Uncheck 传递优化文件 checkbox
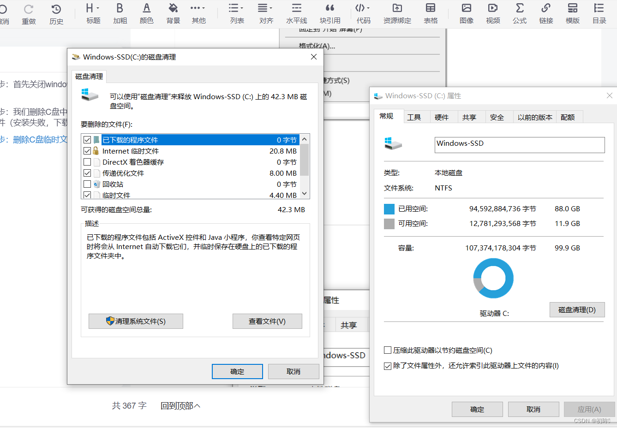Screen dimensions: 617x428 (x=87, y=173)
